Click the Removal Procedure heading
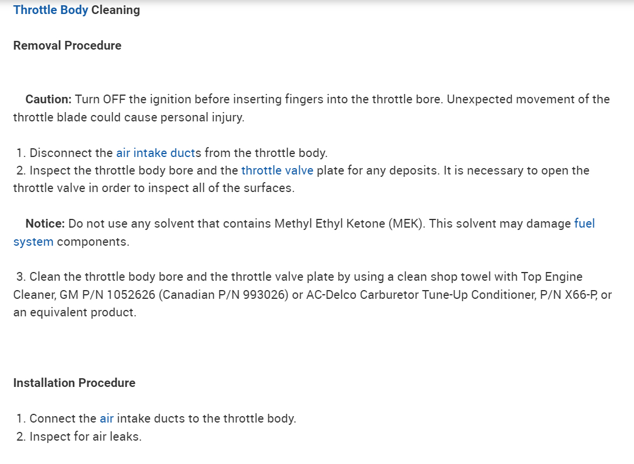This screenshot has width=634, height=464. click(67, 46)
